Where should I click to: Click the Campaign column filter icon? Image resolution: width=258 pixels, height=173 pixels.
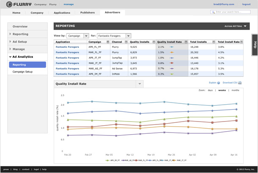pyautogui.click(x=108, y=42)
